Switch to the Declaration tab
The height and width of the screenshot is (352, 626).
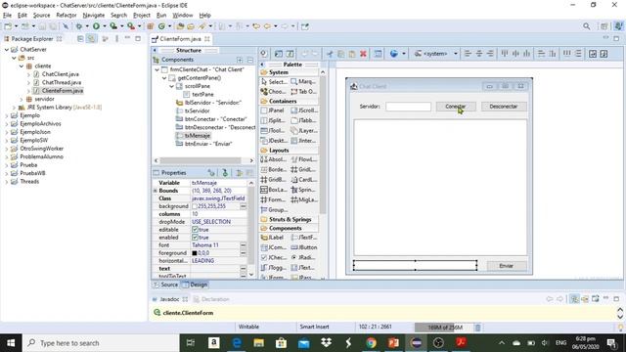tap(211, 299)
